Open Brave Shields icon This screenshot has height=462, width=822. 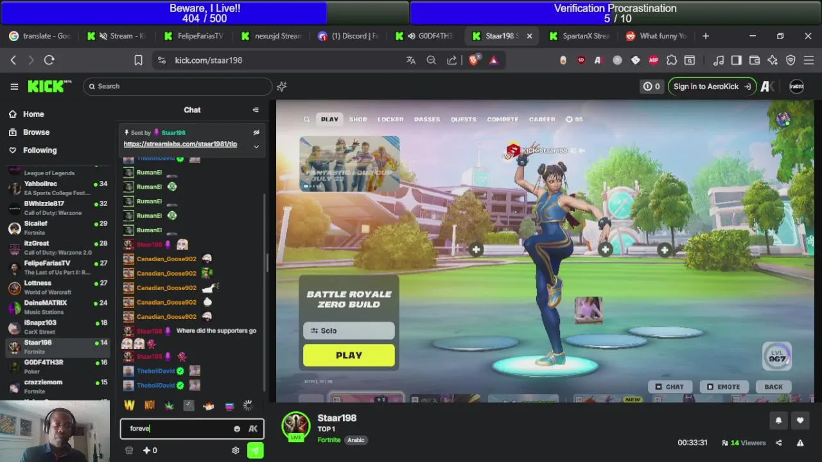coord(474,60)
